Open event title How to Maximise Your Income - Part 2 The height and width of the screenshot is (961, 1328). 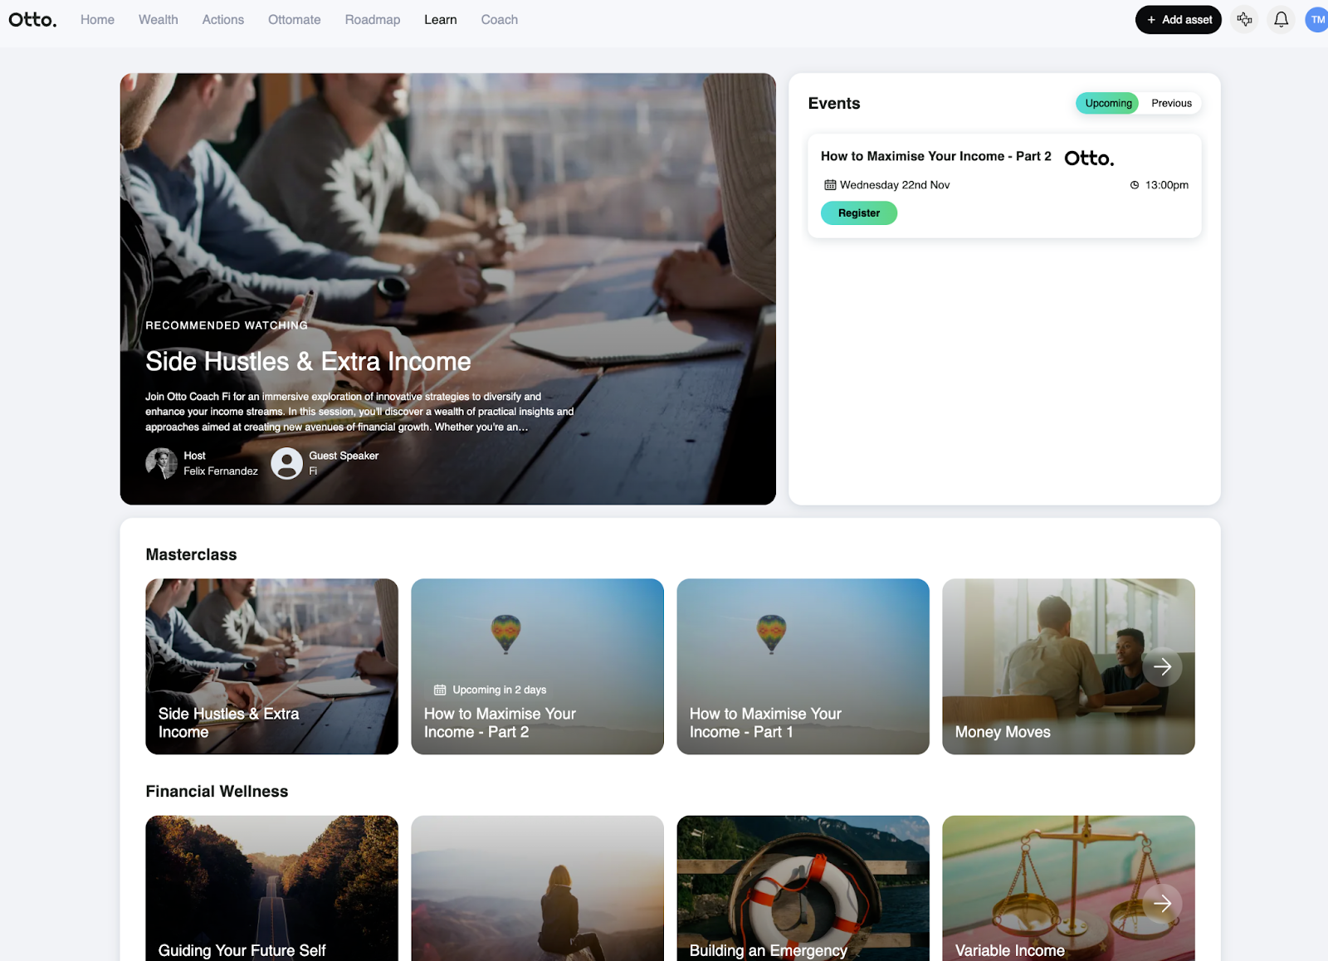[936, 156]
